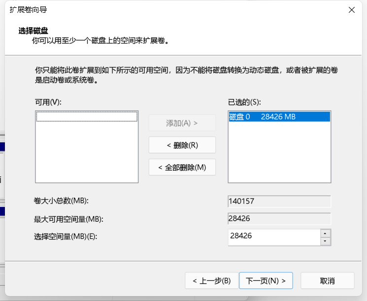Click the 最大可用空间量 field showing 28426
The width and height of the screenshot is (367, 301).
[x=279, y=219]
